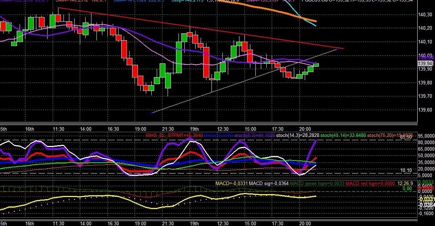The width and height of the screenshot is (435, 226).
Task: Click 20:00 on the price chart time axis
Action: tap(305, 129)
